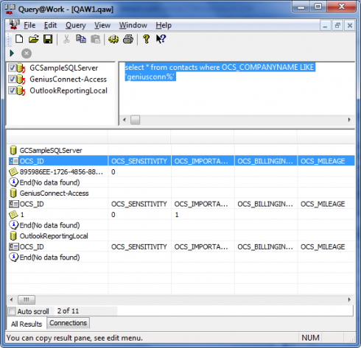Select the 895986EE-1726-4856-88... result cell
The width and height of the screenshot is (361, 348).
pyautogui.click(x=61, y=171)
